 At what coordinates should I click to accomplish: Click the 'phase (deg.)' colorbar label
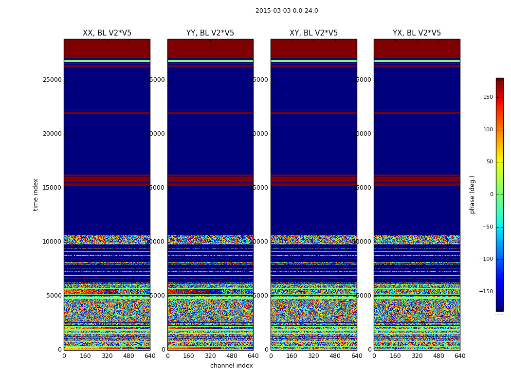(472, 194)
